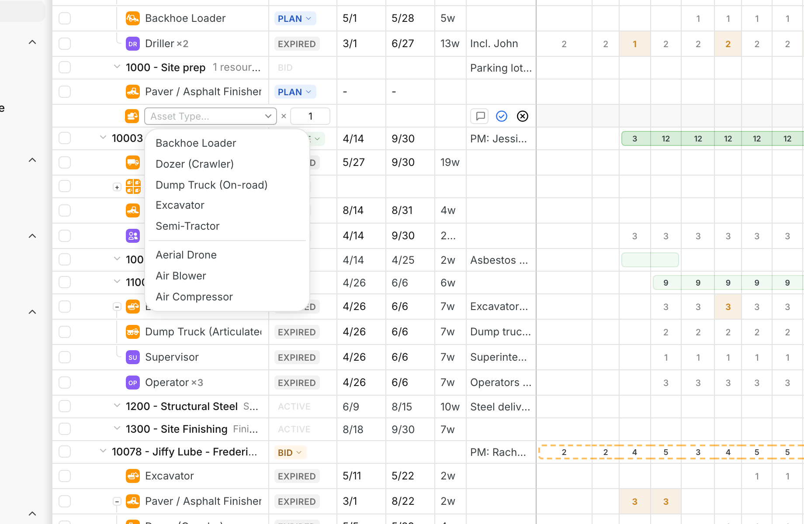The image size is (804, 524).
Task: Tick the Supervisor row checkbox
Action: pyautogui.click(x=65, y=357)
